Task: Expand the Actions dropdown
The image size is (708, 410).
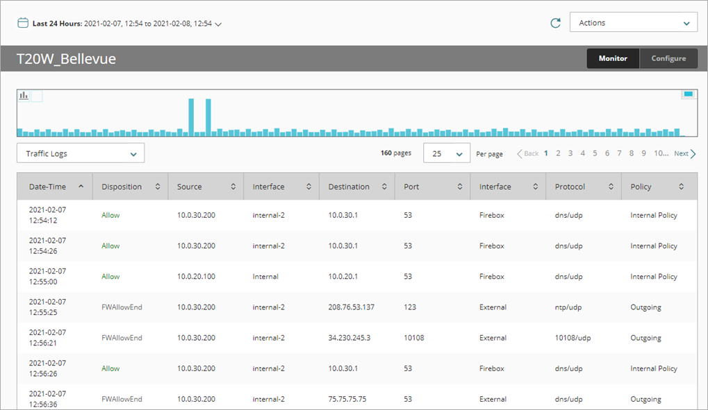Action: coord(633,22)
